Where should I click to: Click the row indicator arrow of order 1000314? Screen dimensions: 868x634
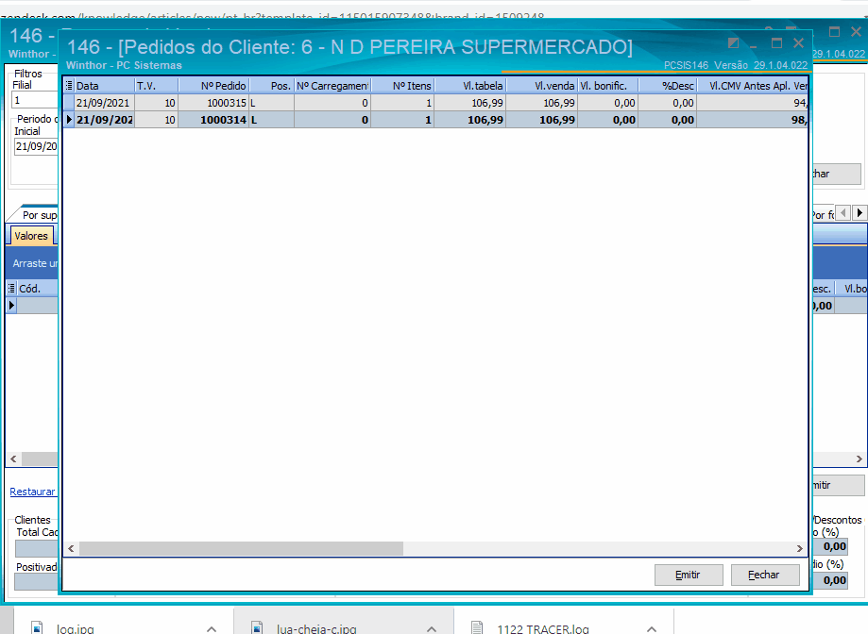coord(69,120)
